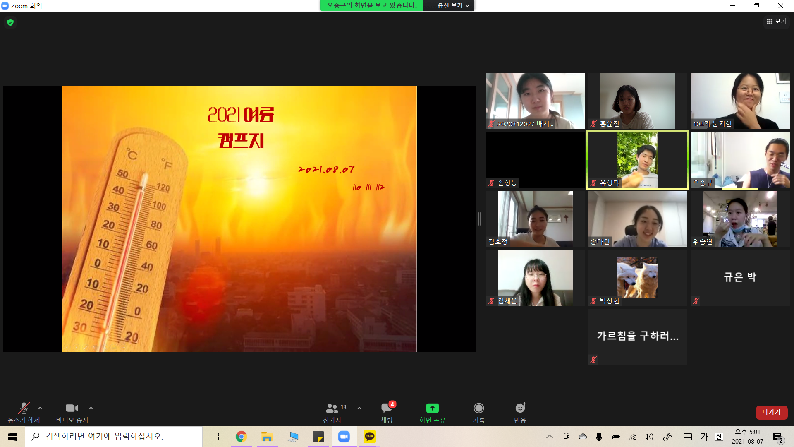The height and width of the screenshot is (447, 794).
Task: Click the screen share notification banner
Action: 371,5
